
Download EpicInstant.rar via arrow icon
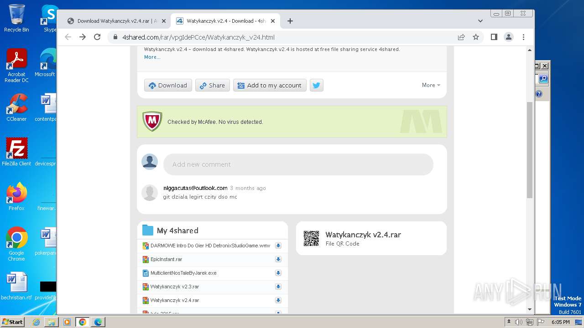(278, 259)
